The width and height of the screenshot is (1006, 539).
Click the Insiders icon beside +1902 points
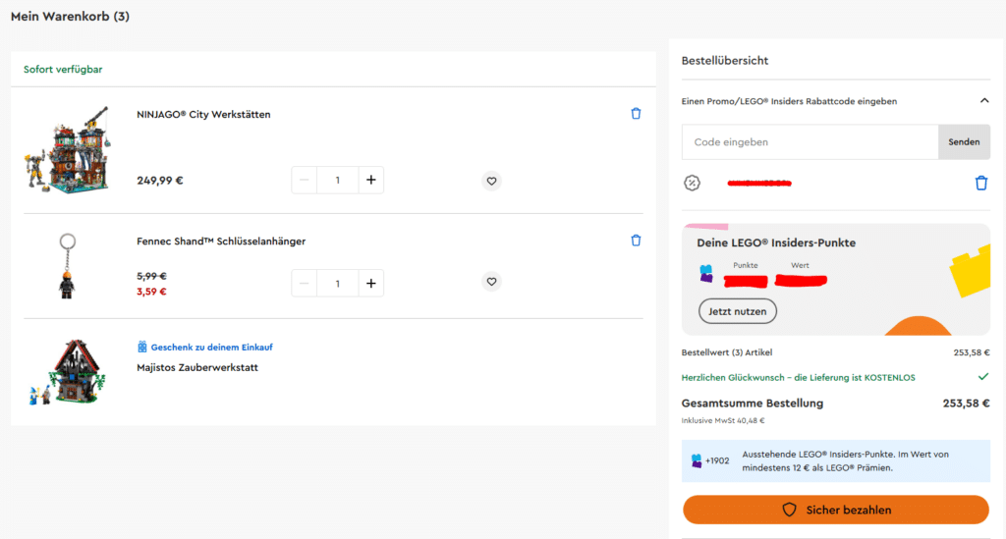697,460
